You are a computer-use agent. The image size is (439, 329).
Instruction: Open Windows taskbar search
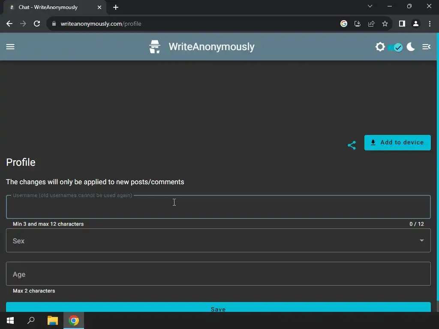[x=31, y=320]
